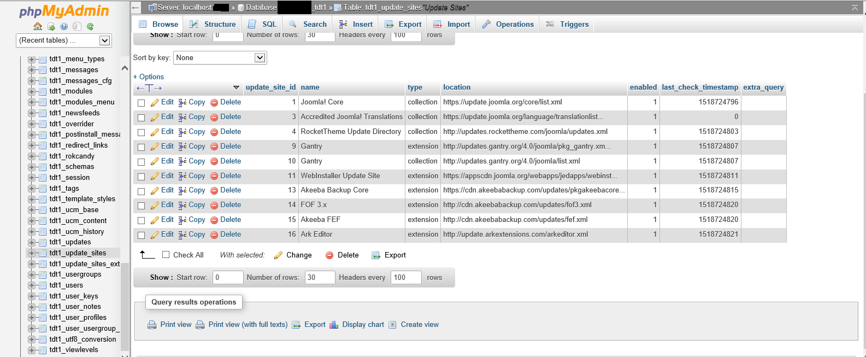Click the Create view icon

click(392, 325)
